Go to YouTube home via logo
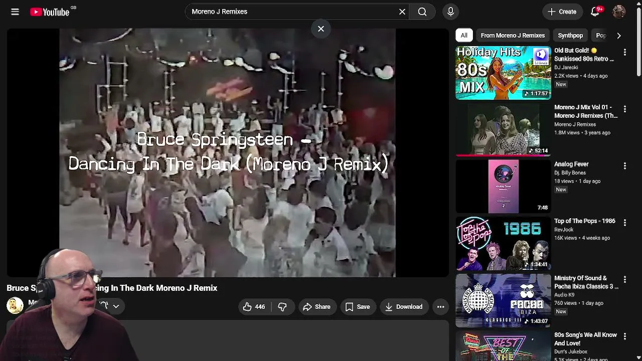 point(50,12)
